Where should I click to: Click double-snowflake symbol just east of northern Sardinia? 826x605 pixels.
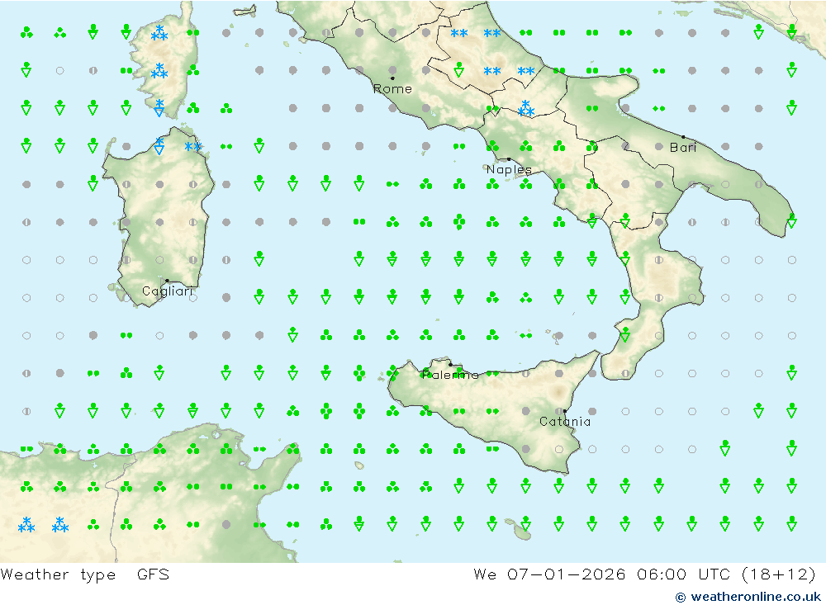192,146
